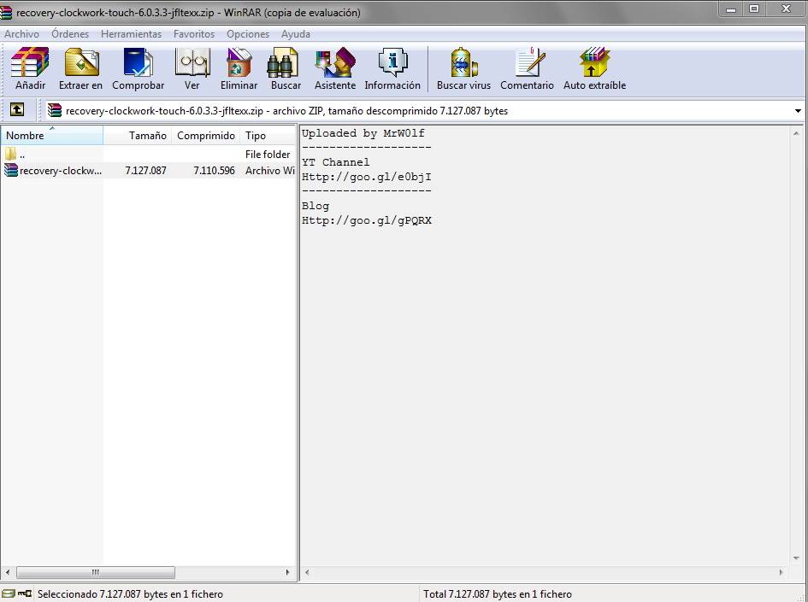Click the archive icon in address bar

tap(55, 110)
